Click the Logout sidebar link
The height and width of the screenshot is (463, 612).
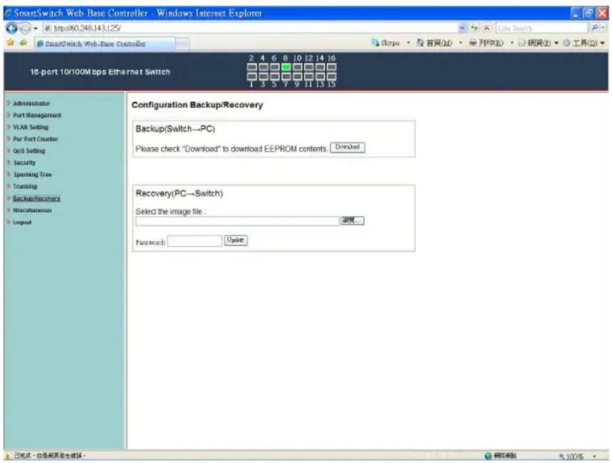click(22, 222)
